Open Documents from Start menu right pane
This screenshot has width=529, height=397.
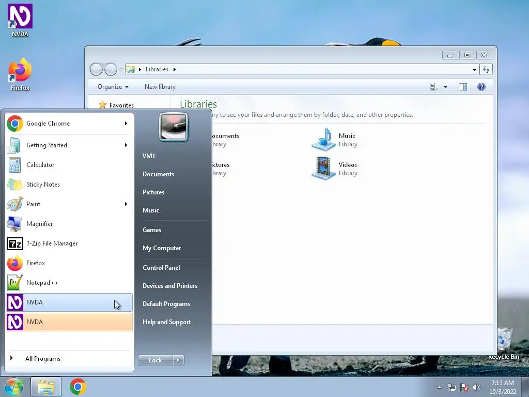tap(158, 174)
